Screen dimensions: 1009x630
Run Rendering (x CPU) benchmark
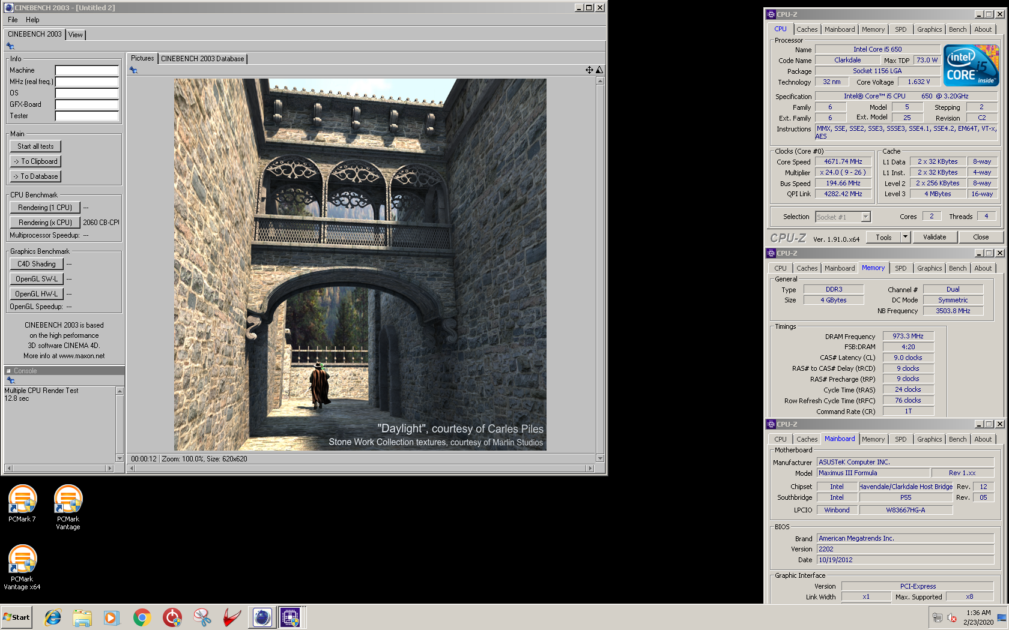45,223
